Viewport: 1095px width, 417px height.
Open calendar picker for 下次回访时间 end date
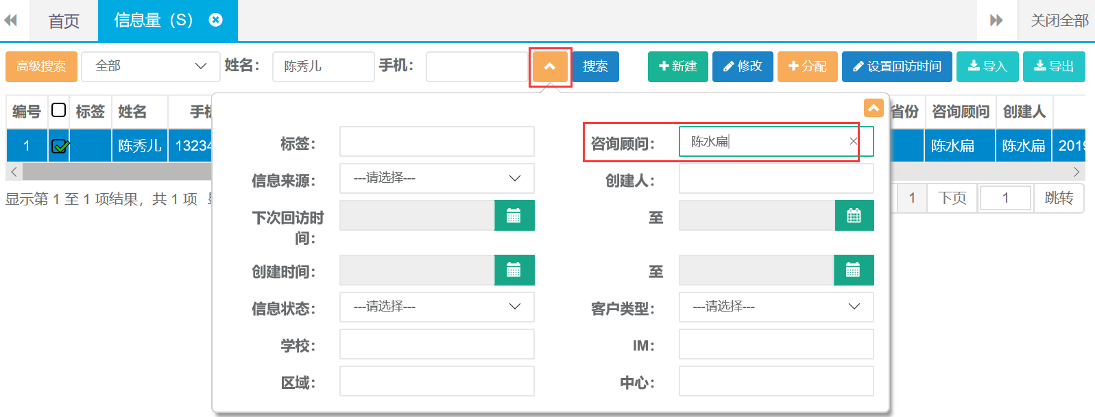854,216
